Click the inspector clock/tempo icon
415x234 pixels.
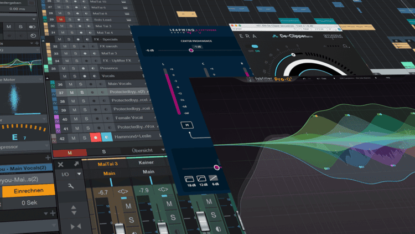[33, 35]
